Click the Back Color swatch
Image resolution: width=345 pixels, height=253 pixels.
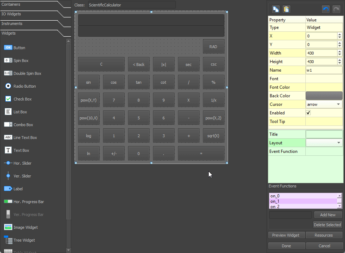[x=324, y=96]
